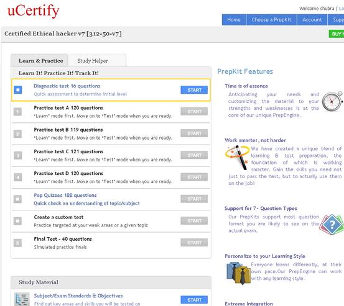The image size is (344, 306).
Task: Click Practice targeted at your weak areas text
Action: [x=91, y=225]
